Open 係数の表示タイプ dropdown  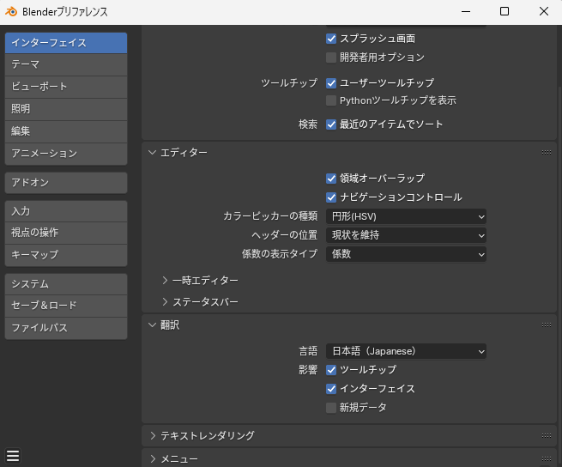pyautogui.click(x=406, y=254)
